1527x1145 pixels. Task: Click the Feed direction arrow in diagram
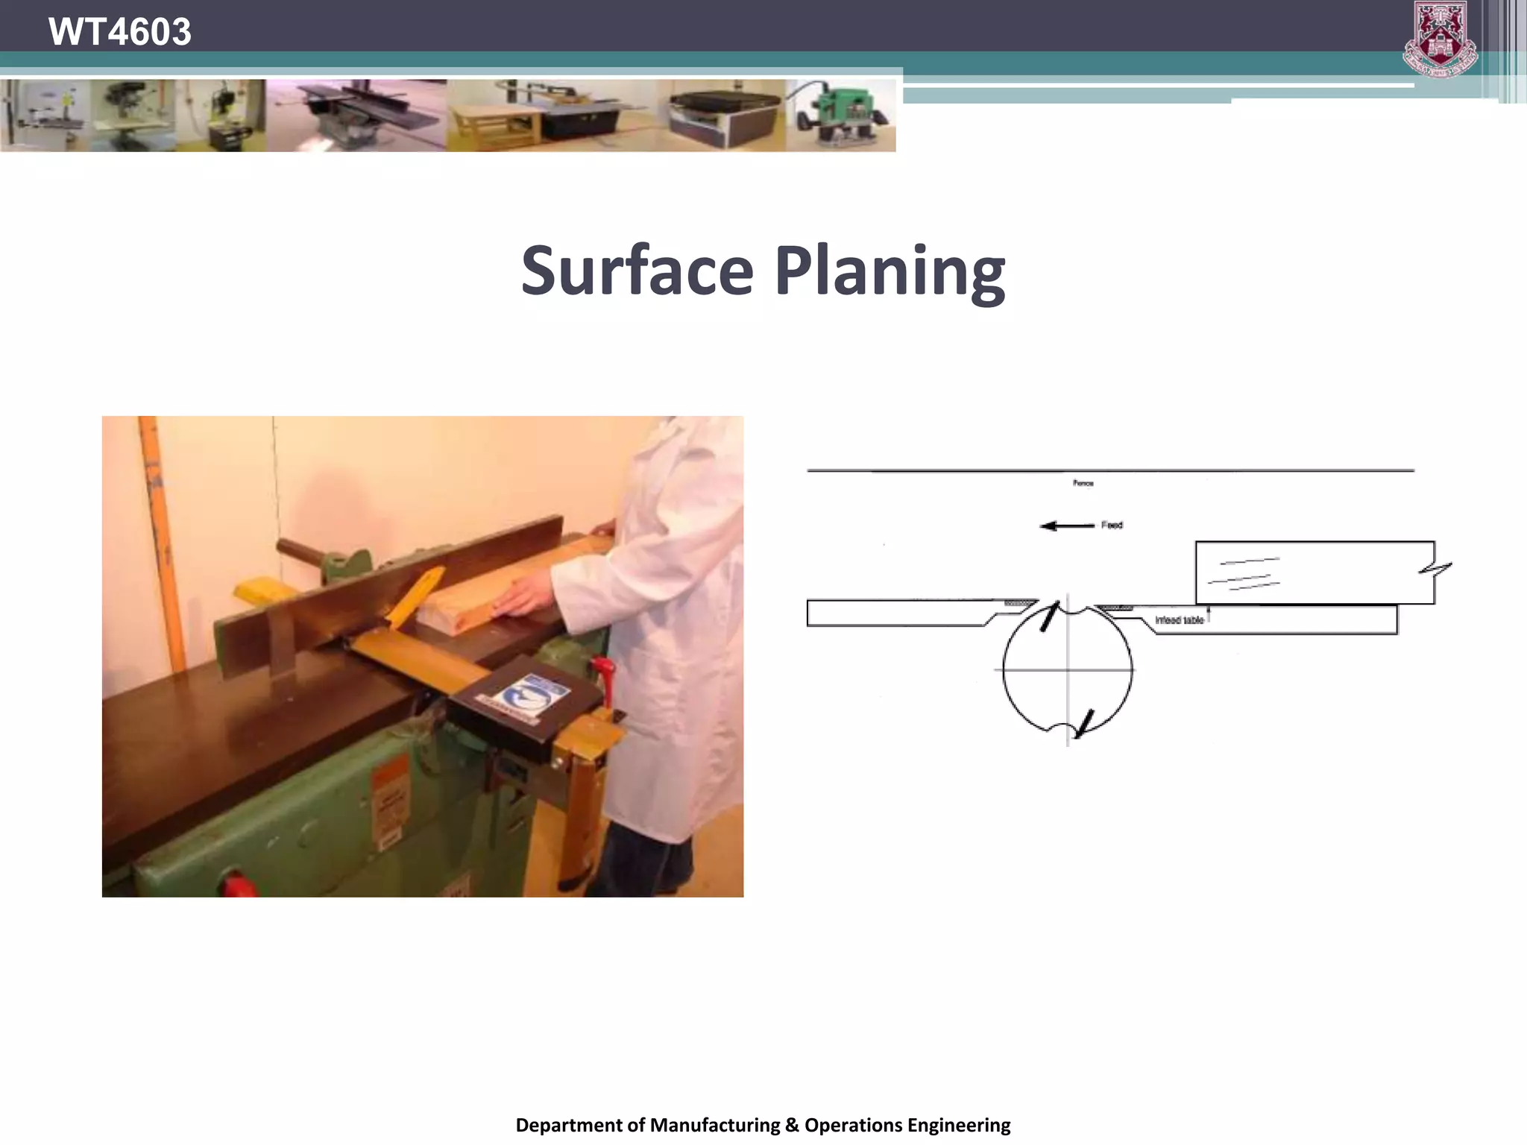(x=1067, y=526)
